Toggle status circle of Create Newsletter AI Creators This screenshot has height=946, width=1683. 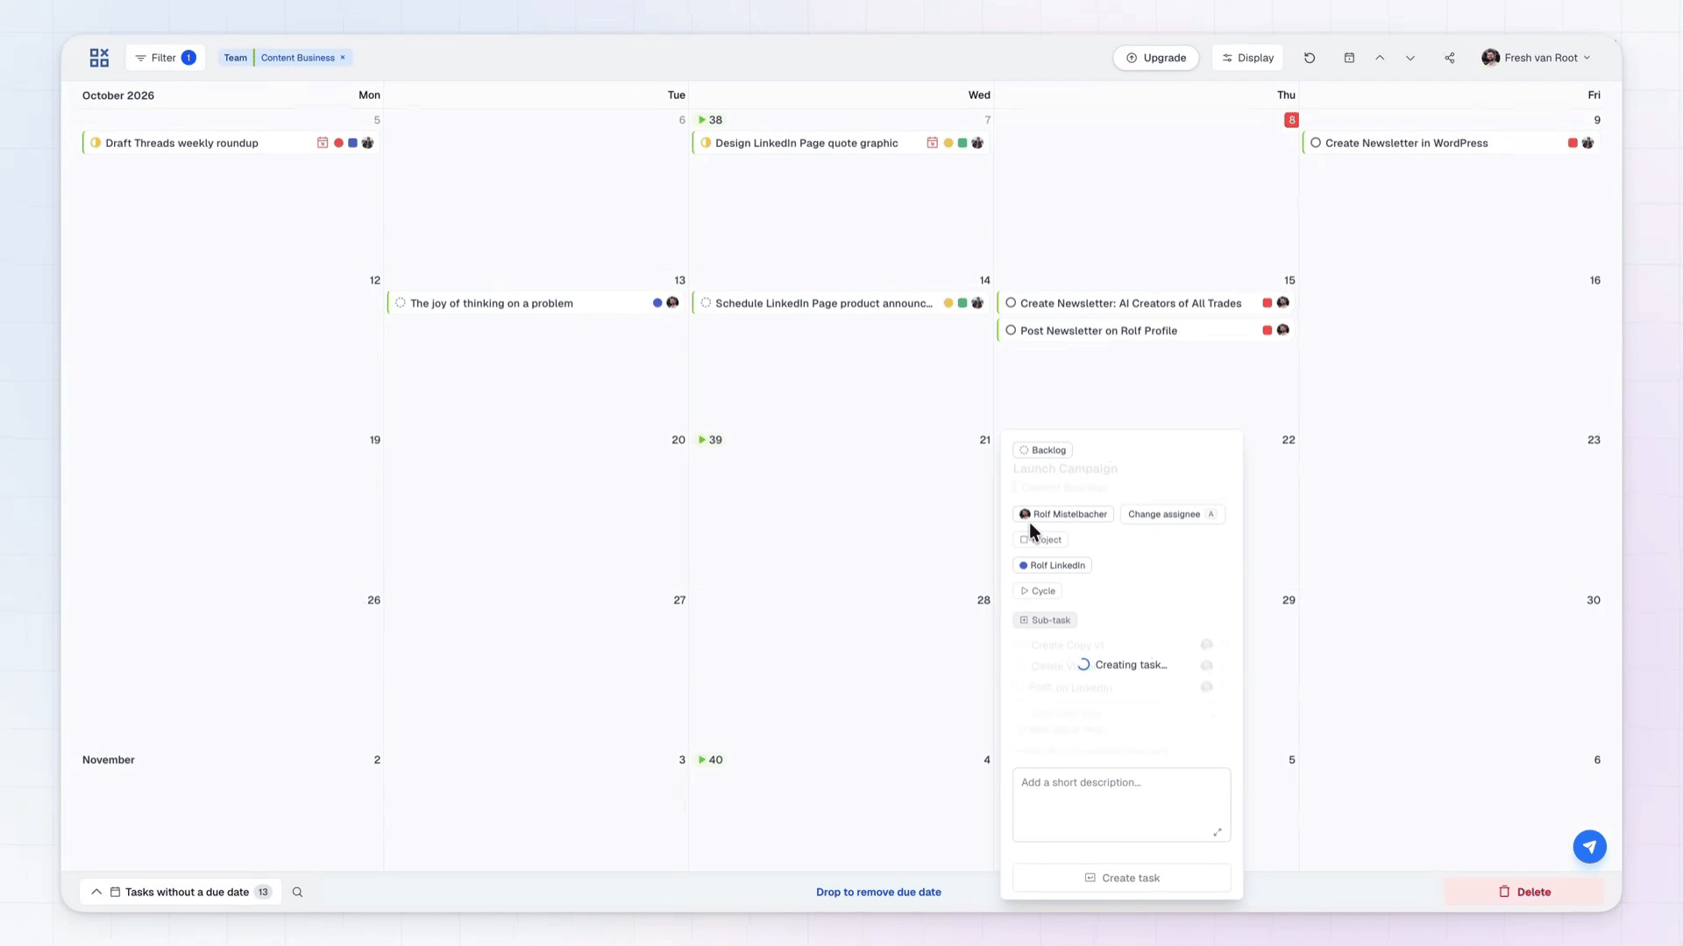[x=1011, y=303]
